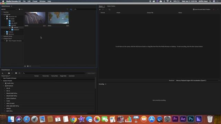221x124 pixels.
Task: Click the Frame Rate column header
Action: click(55, 76)
